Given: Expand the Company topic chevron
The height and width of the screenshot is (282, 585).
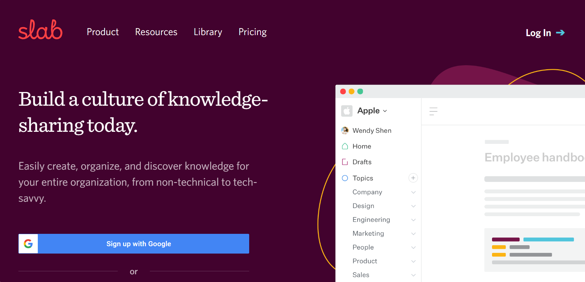Looking at the screenshot, I should 413,192.
